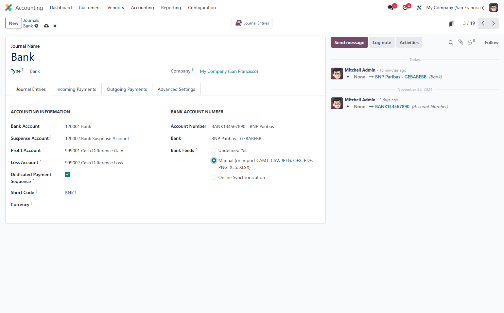The image size is (504, 313).
Task: Open the Reporting menu
Action: (171, 8)
